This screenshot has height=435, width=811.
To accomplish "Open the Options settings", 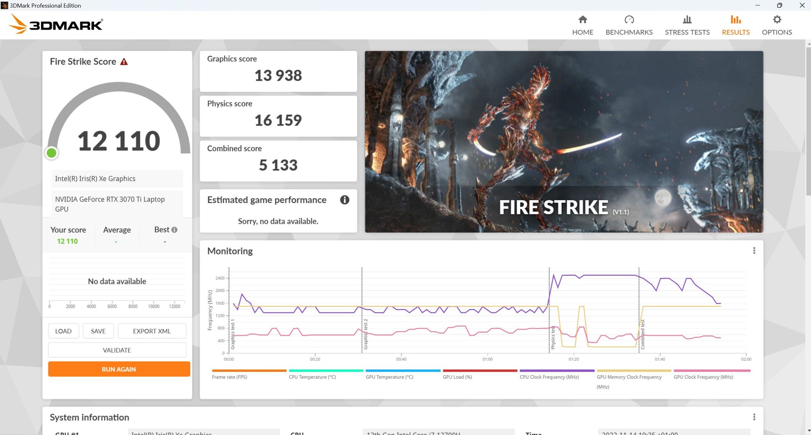I will pyautogui.click(x=777, y=24).
